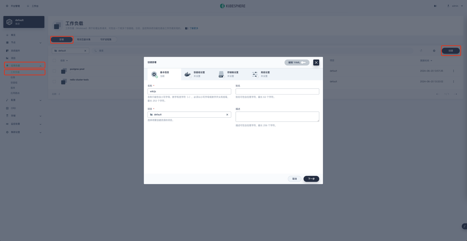Screen dimensions: 467x241
Task: Sort the list by 更新时间 column
Action: pos(426,61)
